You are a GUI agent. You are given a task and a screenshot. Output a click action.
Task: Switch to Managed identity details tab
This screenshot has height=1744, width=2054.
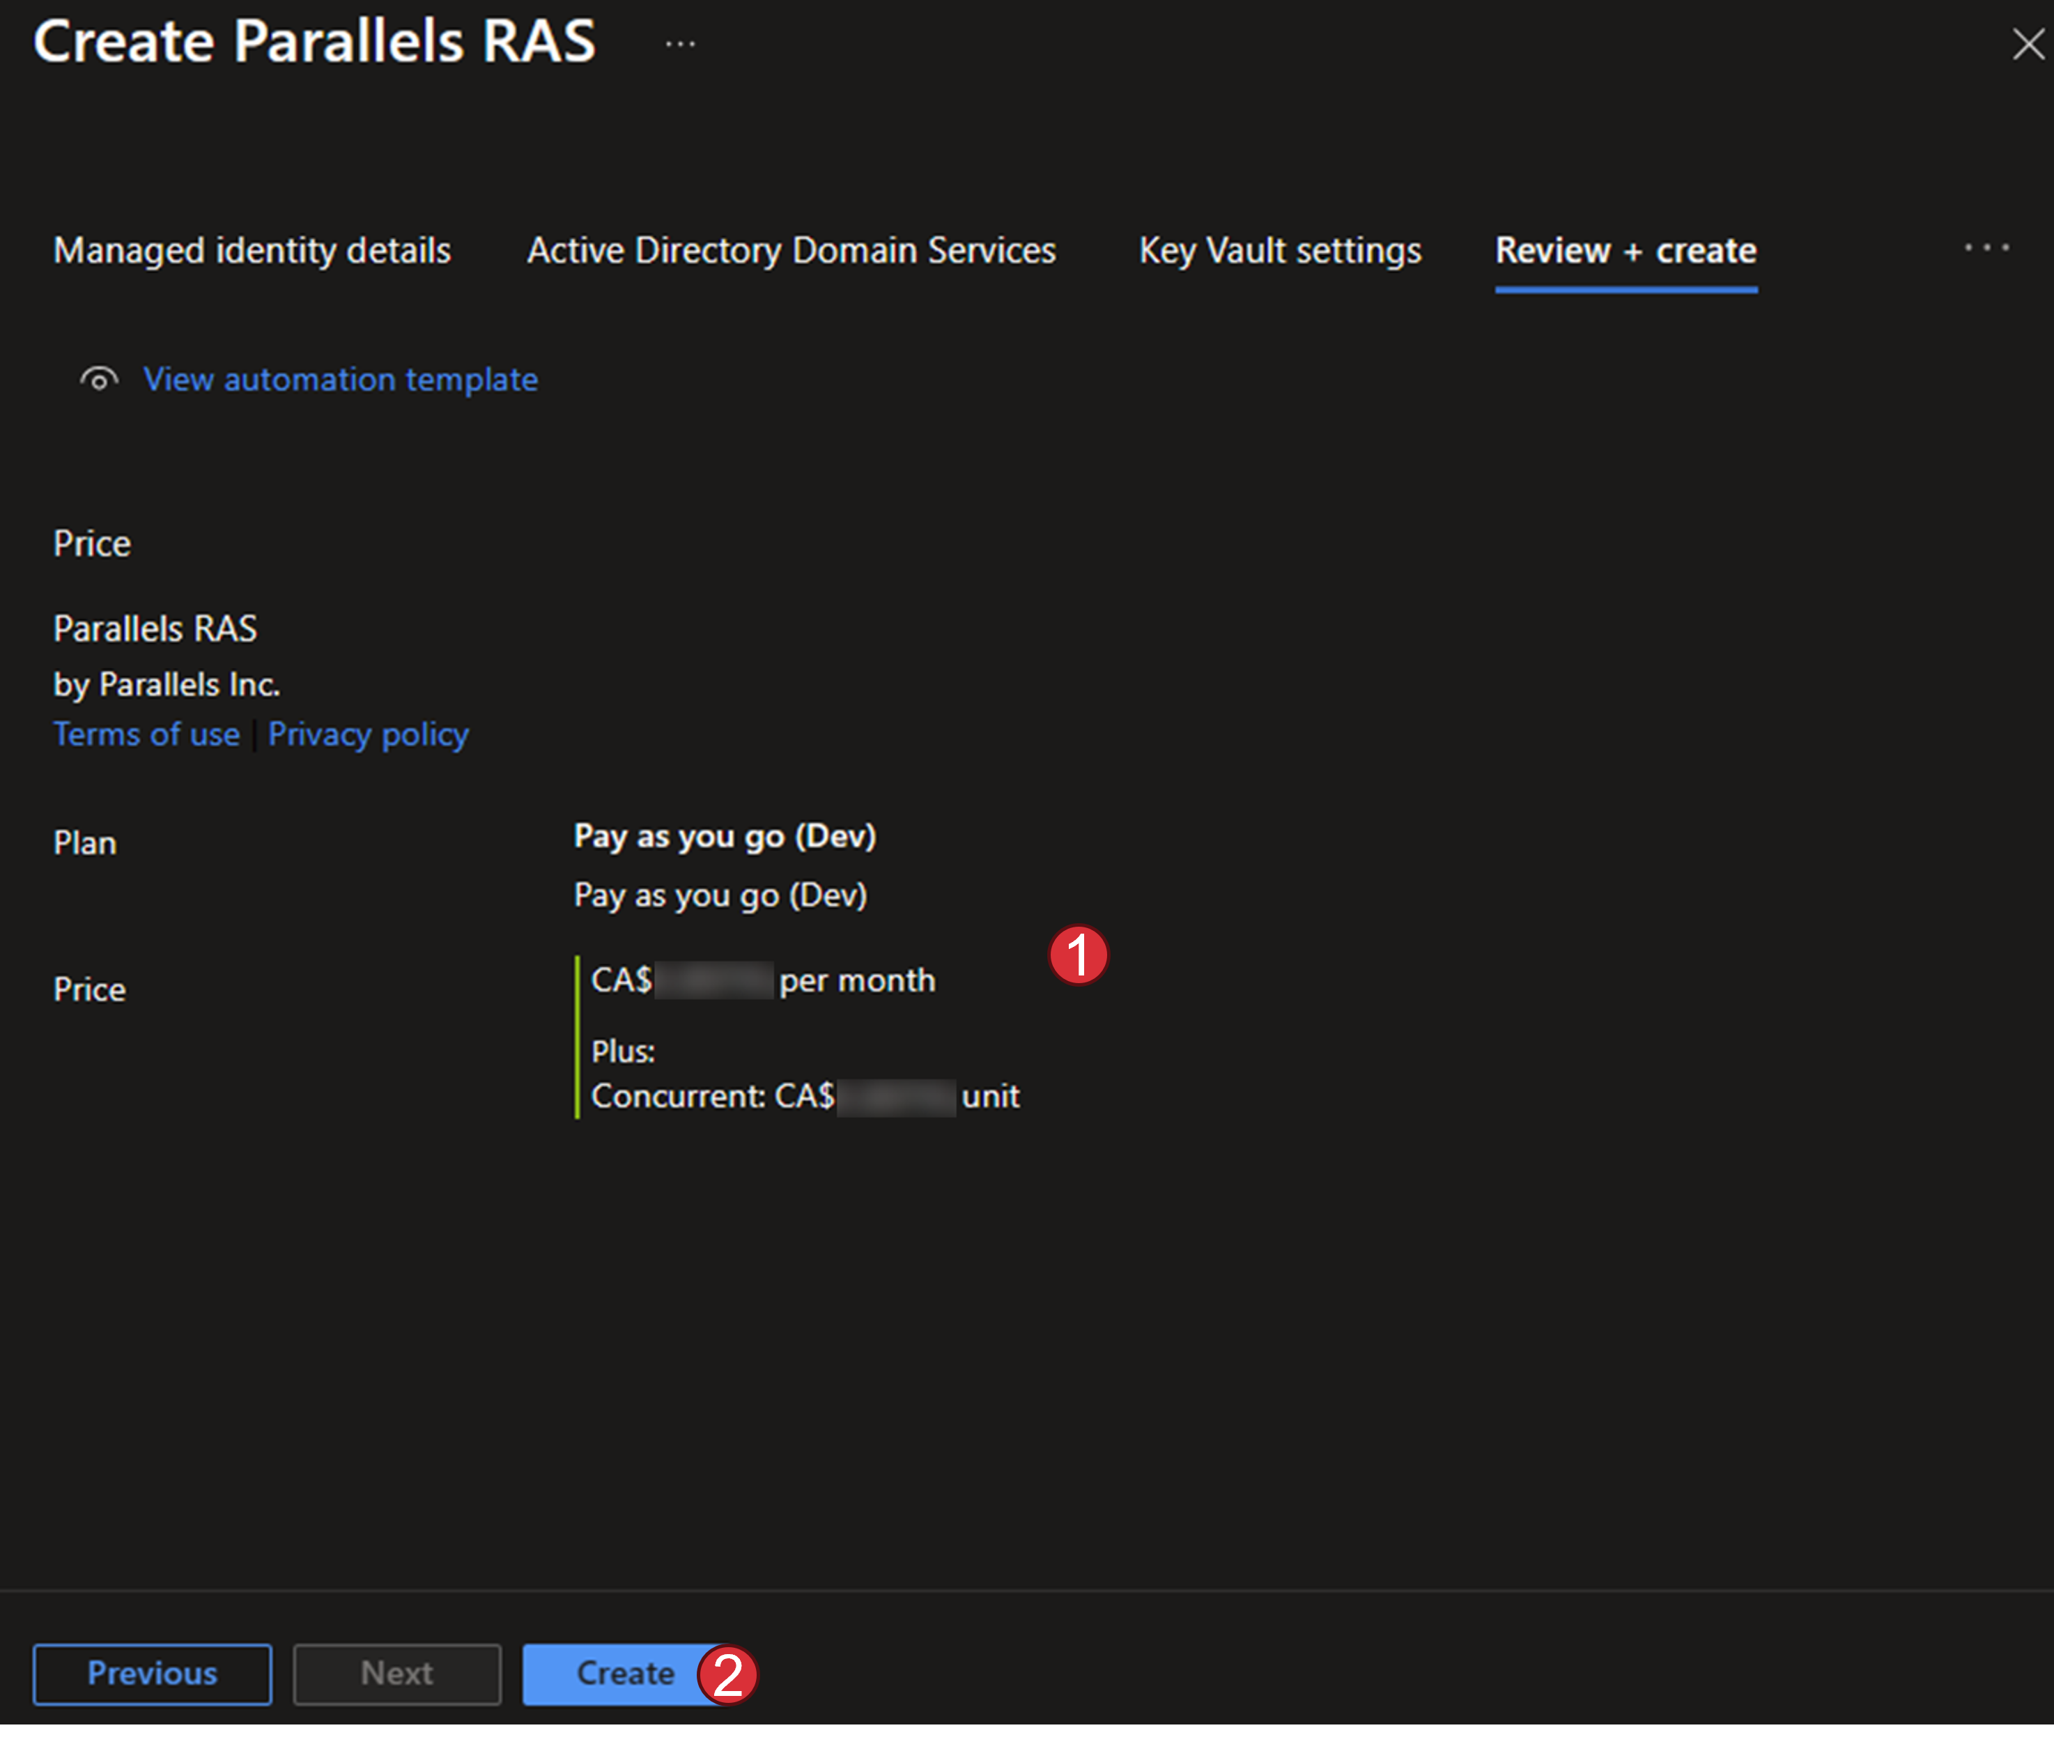[252, 251]
